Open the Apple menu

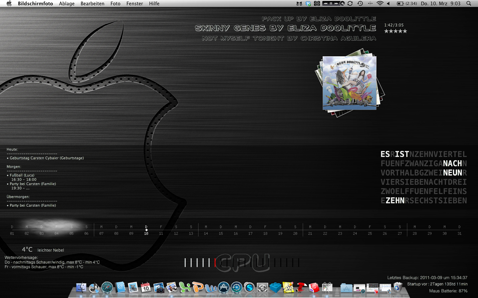(x=9, y=3)
